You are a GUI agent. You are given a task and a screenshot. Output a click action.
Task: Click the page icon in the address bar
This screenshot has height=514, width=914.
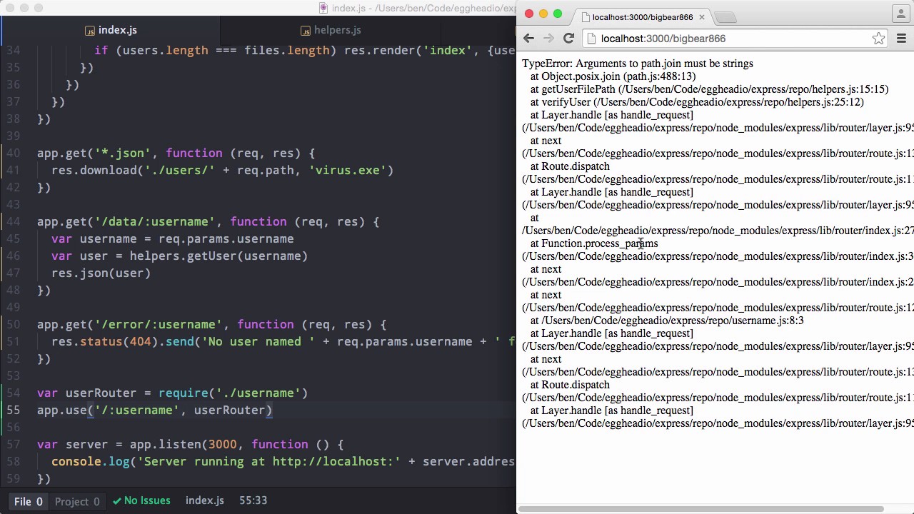tap(591, 39)
